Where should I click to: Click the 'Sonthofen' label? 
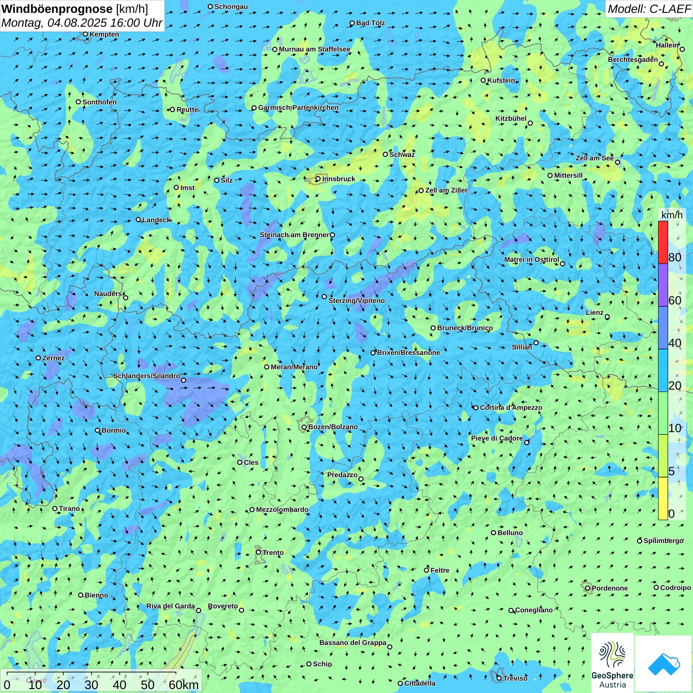tap(99, 102)
